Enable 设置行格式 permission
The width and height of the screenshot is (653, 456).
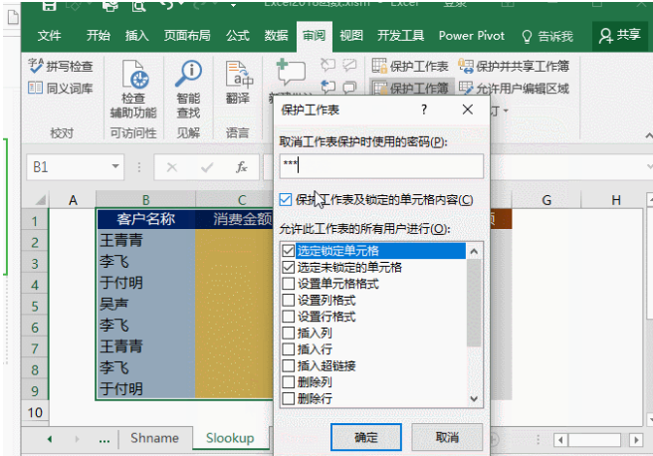(289, 317)
